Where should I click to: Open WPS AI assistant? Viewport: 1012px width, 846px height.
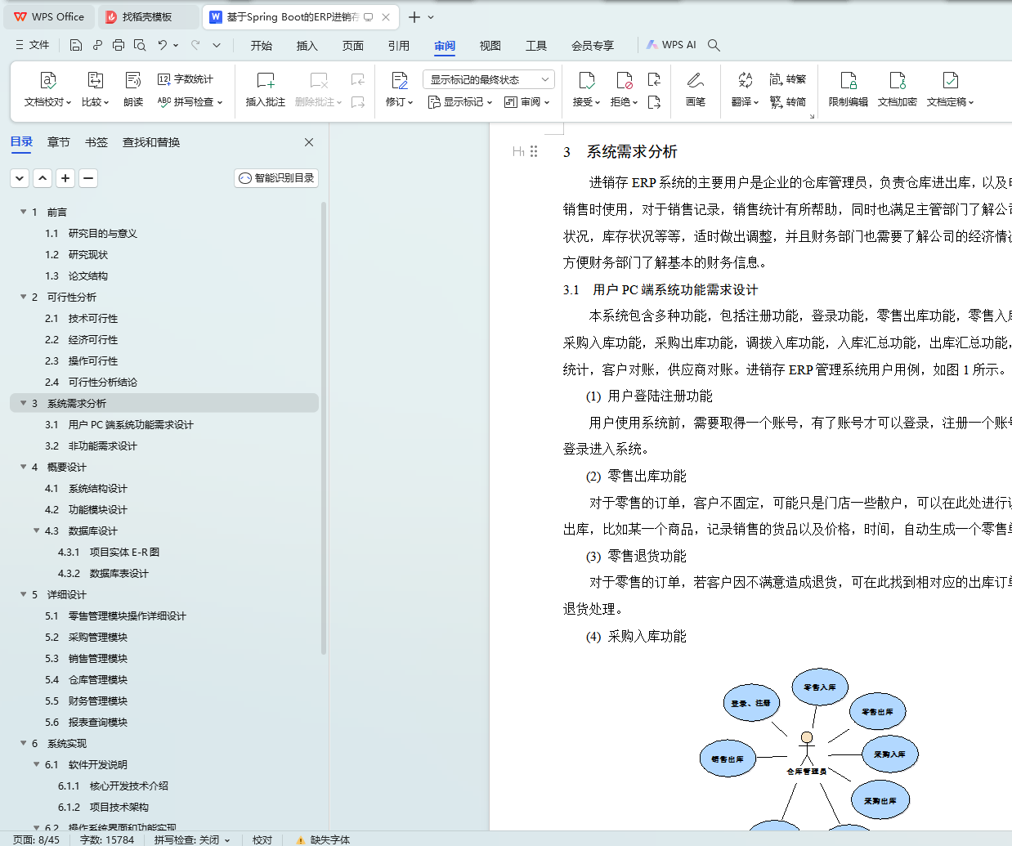point(671,45)
